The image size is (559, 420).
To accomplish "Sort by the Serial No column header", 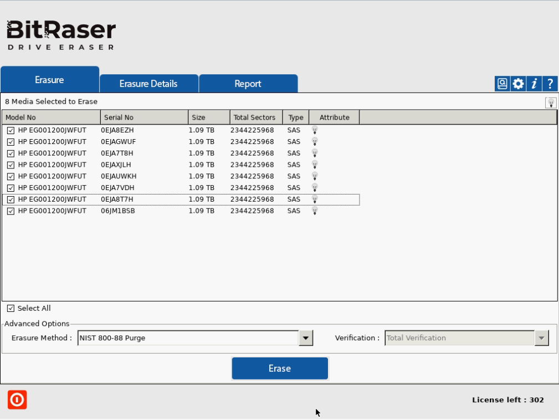I will click(x=145, y=117).
